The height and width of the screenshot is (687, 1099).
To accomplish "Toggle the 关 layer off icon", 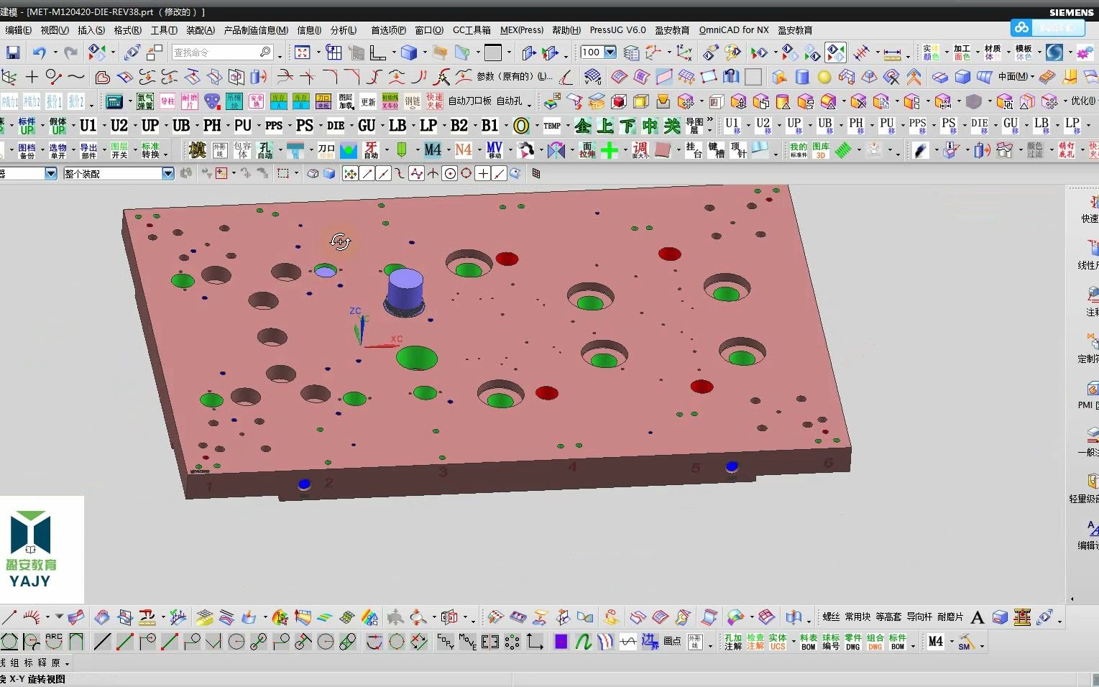I will [672, 126].
